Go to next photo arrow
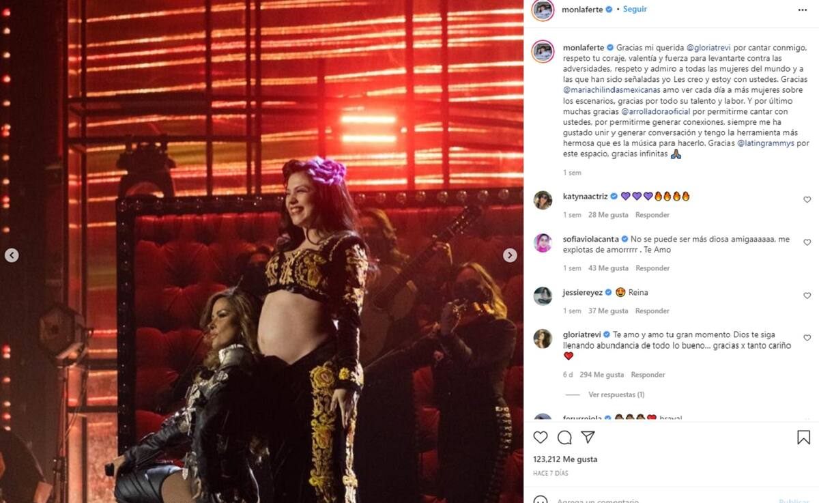The image size is (819, 503). click(510, 255)
